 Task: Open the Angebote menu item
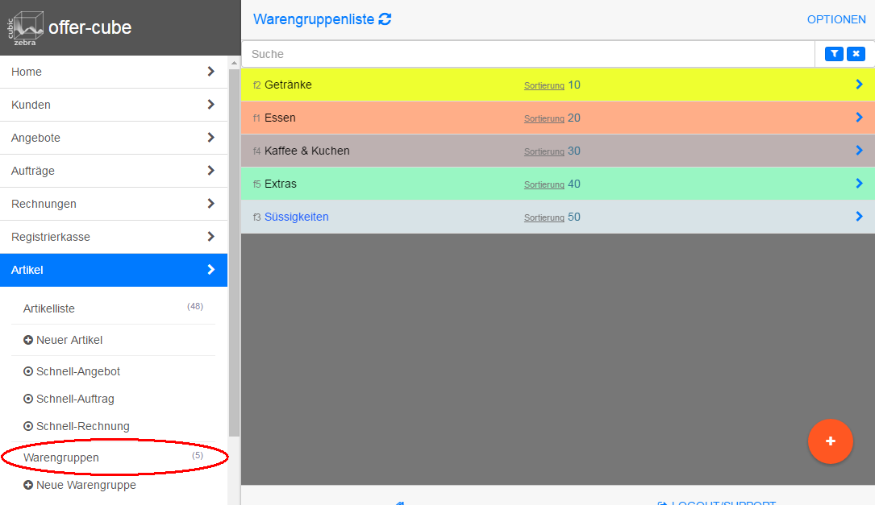click(x=35, y=138)
